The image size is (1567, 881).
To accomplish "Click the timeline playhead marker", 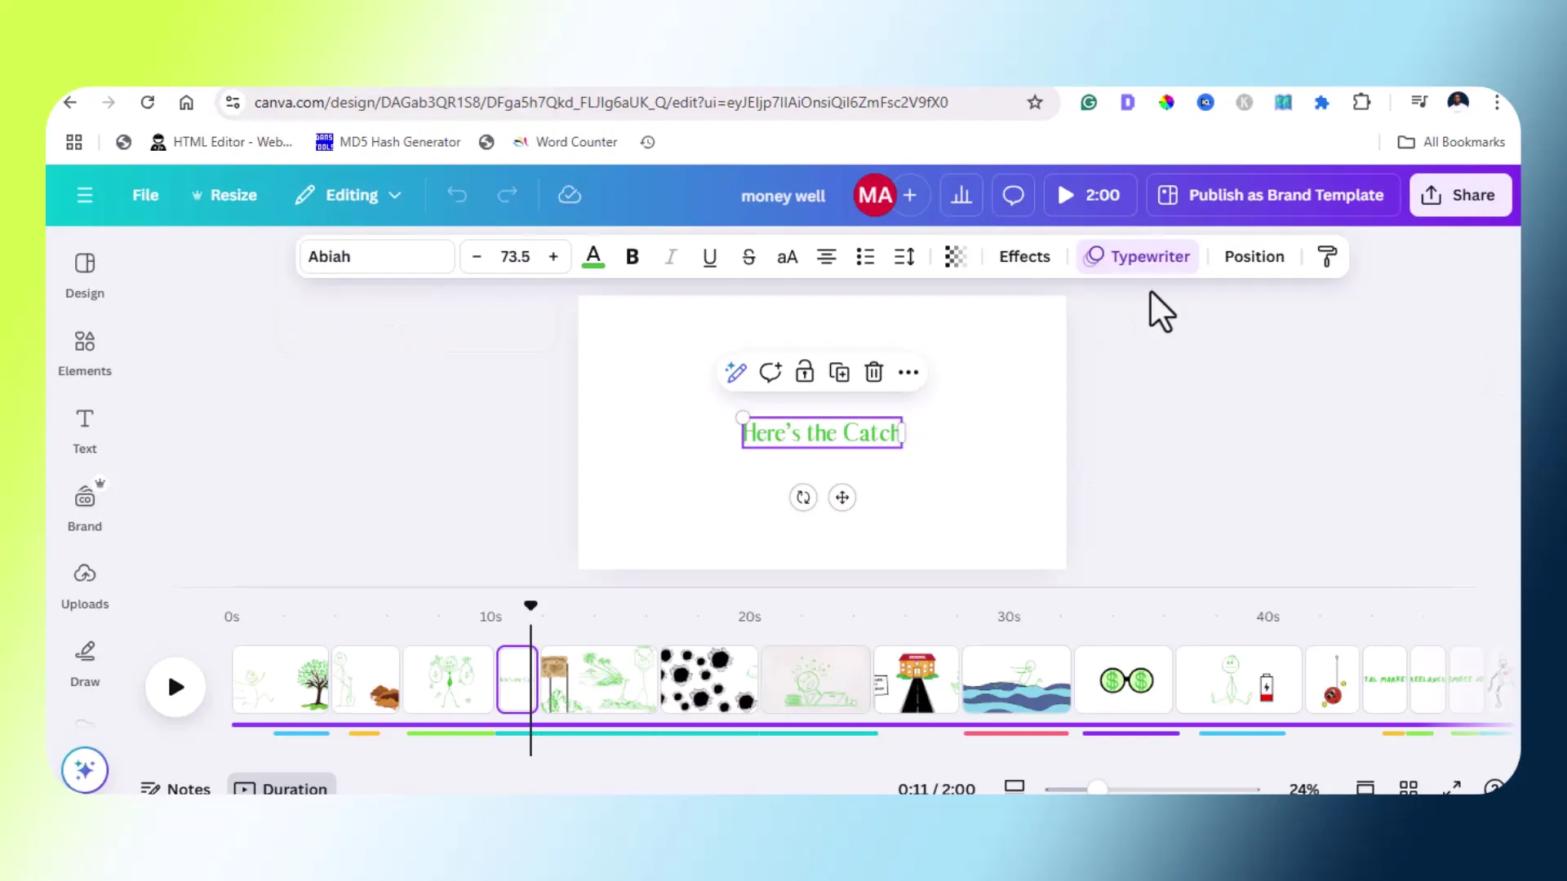I will point(530,605).
